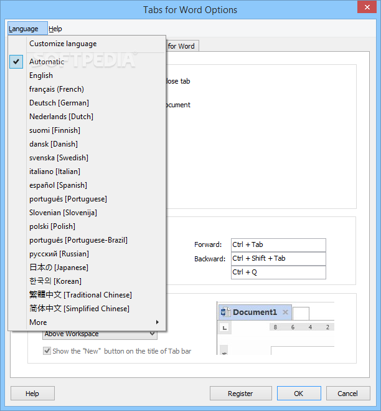Image resolution: width=381 pixels, height=411 pixels.
Task: Click the close X on Document1 preview tab
Action: 285,312
